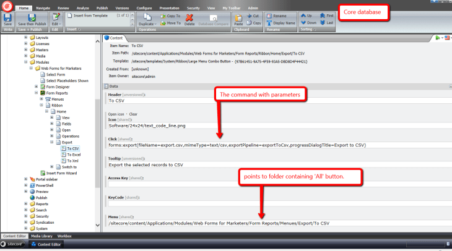This screenshot has width=452, height=251.
Task: Select the Form Reports tree item
Action: [x=57, y=93]
